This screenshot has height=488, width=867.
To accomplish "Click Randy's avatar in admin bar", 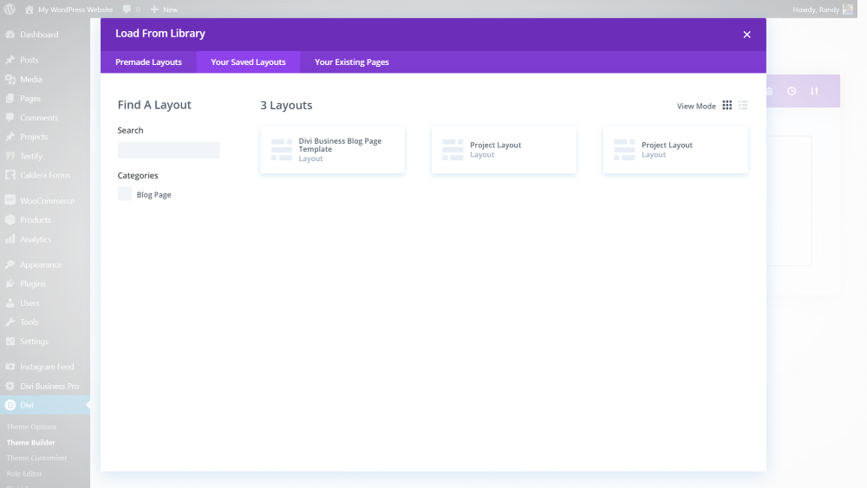I will tap(848, 10).
